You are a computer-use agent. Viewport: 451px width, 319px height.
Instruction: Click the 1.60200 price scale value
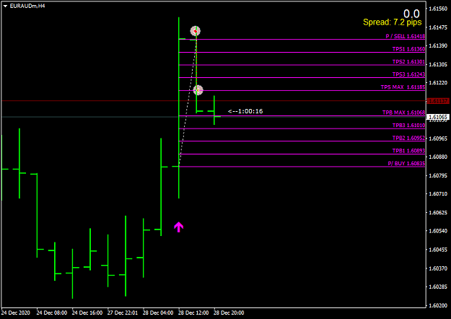[438, 305]
